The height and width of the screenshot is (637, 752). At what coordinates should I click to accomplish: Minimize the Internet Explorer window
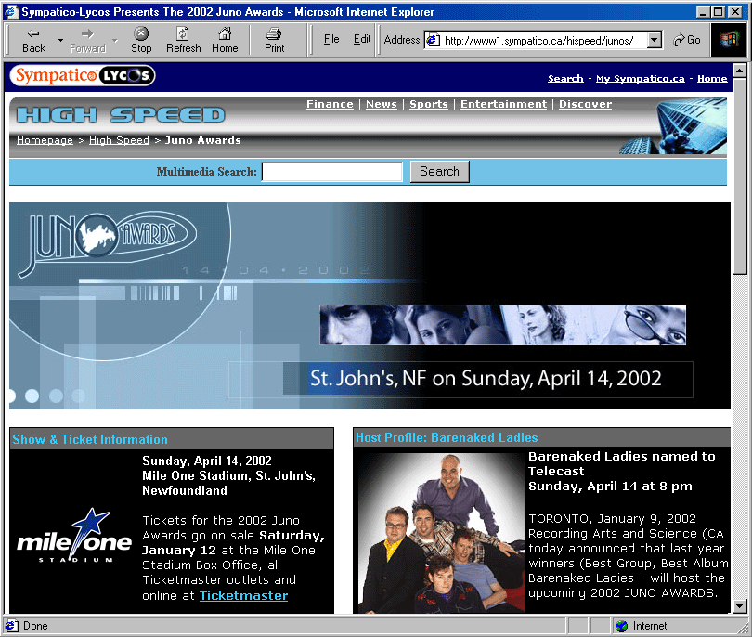click(703, 11)
